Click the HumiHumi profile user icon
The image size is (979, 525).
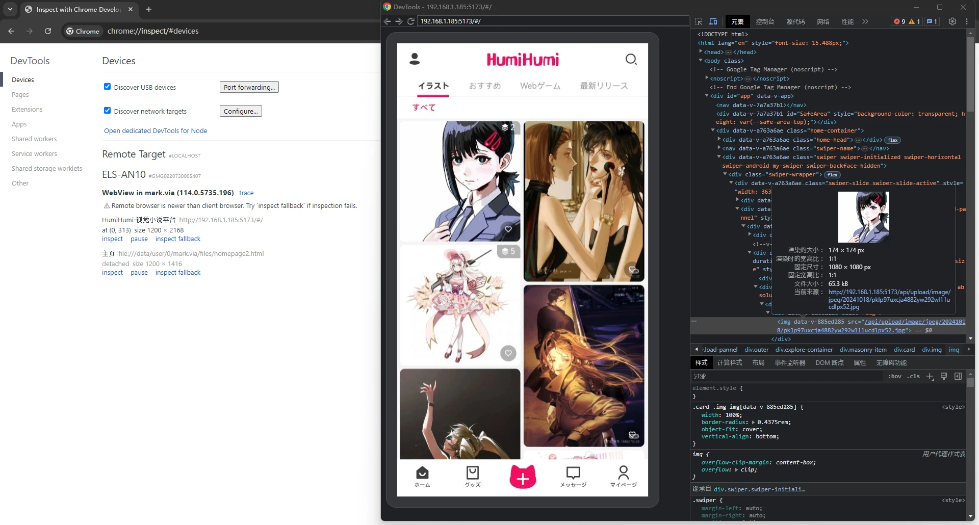click(415, 59)
